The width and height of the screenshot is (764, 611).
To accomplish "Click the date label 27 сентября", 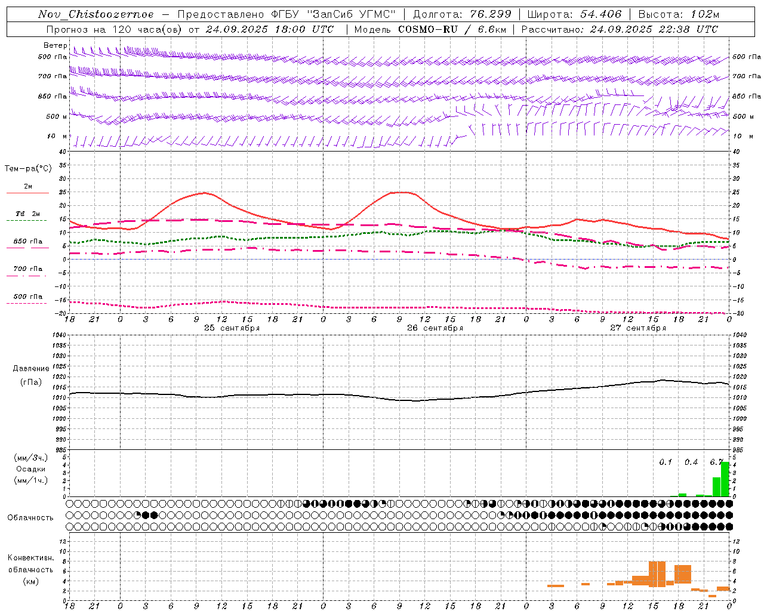I will point(637,328).
